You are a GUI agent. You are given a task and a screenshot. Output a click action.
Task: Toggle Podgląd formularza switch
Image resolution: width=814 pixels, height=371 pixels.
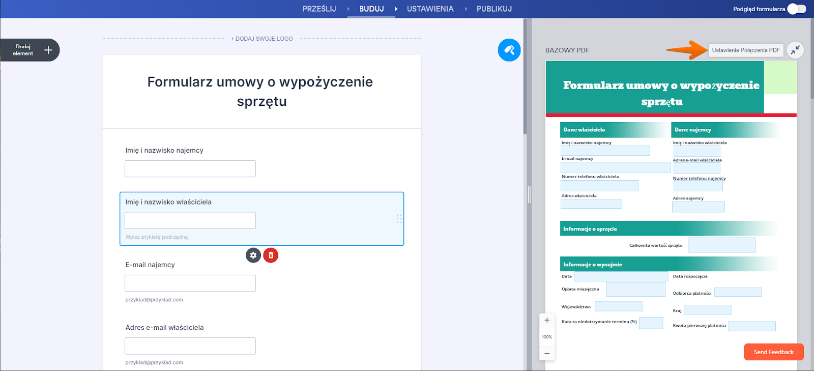click(796, 9)
